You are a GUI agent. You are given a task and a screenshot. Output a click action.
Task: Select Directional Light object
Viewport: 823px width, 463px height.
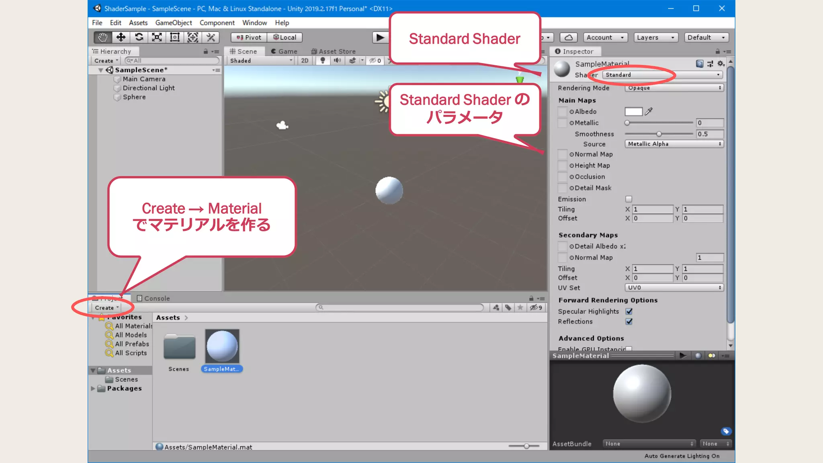point(149,88)
